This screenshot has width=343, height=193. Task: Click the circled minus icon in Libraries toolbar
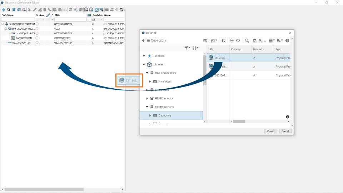pos(232,40)
